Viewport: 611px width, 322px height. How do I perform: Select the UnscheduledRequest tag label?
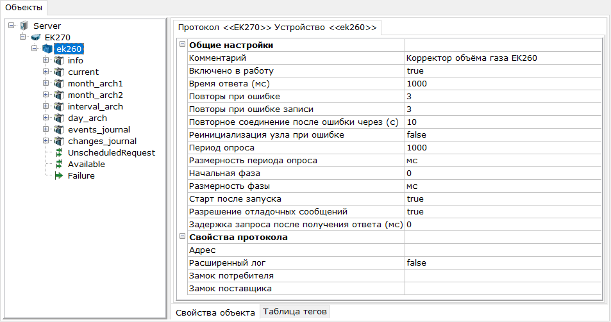112,153
